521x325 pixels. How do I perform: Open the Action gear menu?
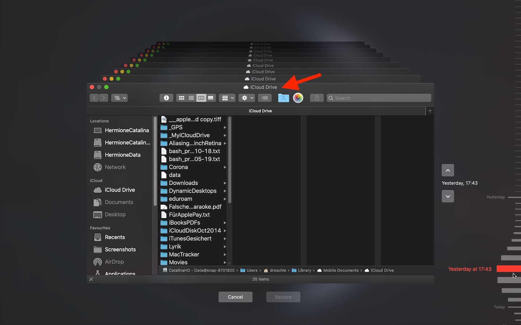(247, 98)
